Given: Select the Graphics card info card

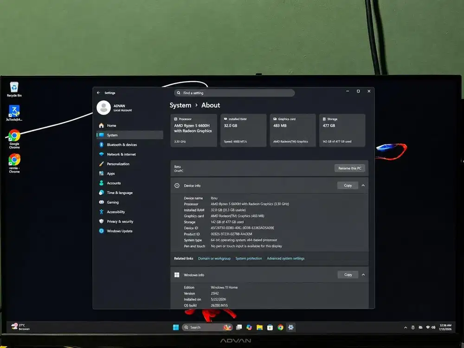Looking at the screenshot, I should pos(293,130).
